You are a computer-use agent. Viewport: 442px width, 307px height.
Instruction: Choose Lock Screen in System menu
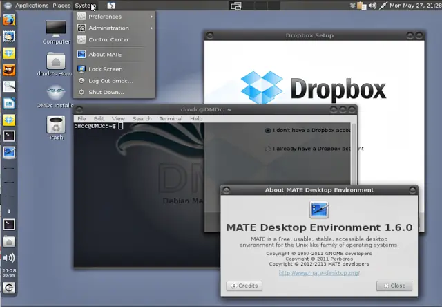115,69
